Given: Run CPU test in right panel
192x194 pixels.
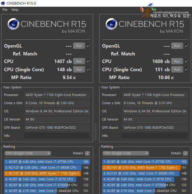Looking at the screenshot, I should [177, 61].
